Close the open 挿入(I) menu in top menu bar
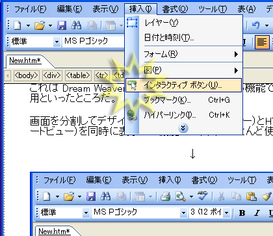273x236 pixels. pyautogui.click(x=140, y=9)
